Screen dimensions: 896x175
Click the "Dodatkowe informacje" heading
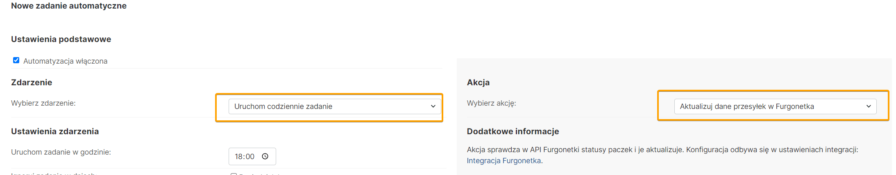513,131
